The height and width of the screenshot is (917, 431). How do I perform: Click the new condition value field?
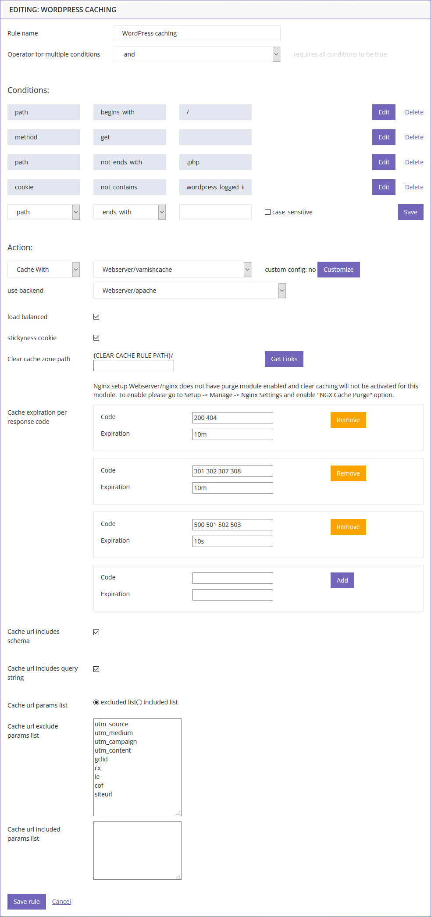(x=215, y=212)
